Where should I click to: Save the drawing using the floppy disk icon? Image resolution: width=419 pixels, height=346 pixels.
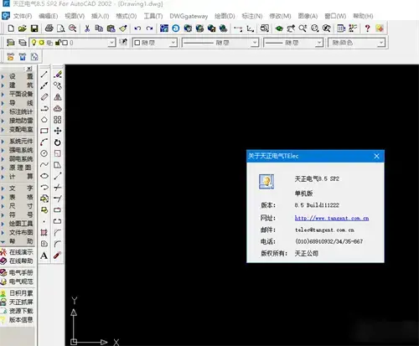click(34, 28)
